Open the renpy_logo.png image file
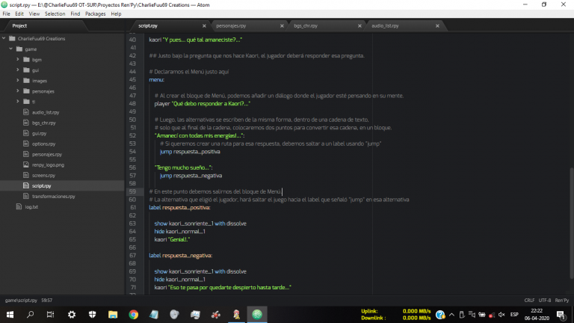Image resolution: width=574 pixels, height=323 pixels. coord(49,164)
